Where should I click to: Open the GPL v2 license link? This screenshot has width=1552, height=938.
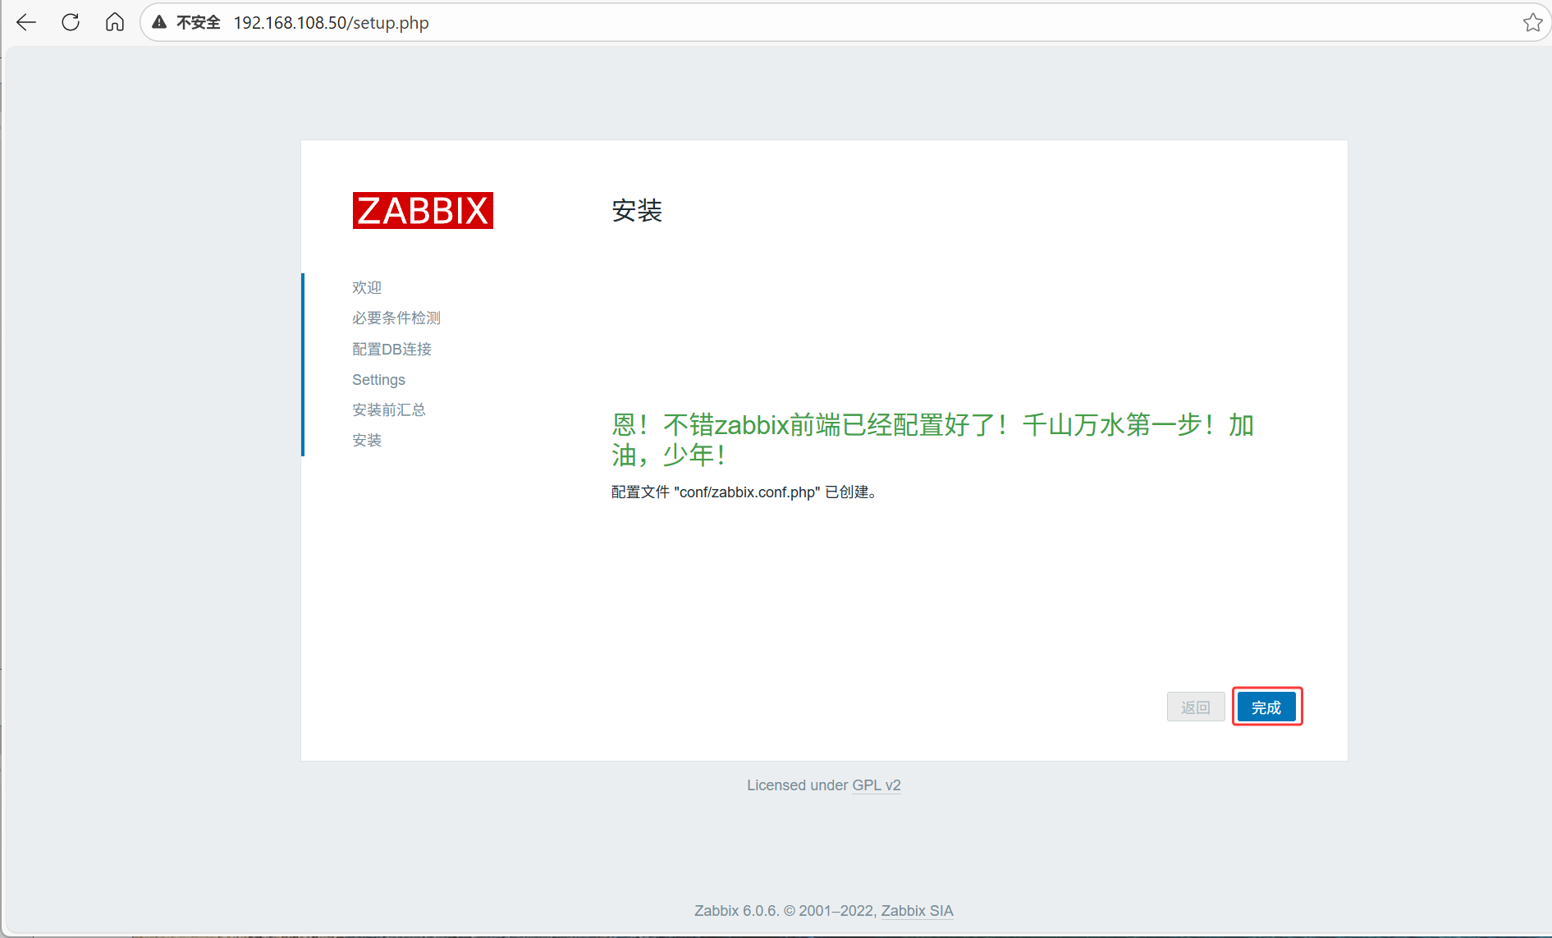pos(877,785)
